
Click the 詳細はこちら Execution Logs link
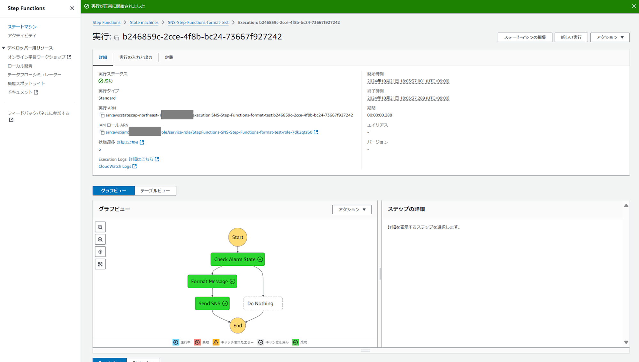pos(141,159)
